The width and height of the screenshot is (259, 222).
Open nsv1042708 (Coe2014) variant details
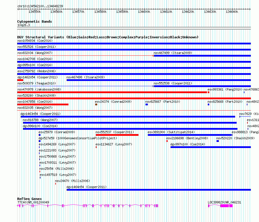coord(35,59)
